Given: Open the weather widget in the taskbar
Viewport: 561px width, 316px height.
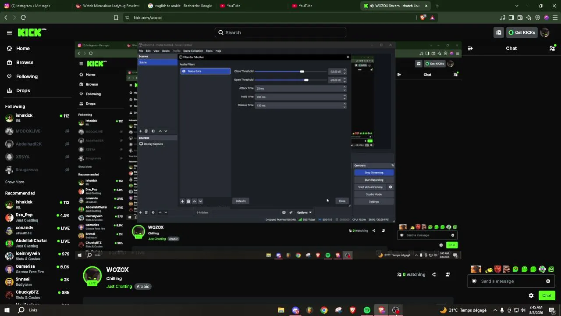Looking at the screenshot, I should [463, 310].
